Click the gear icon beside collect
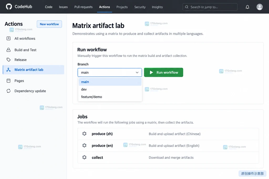This screenshot has width=269, height=179. pyautogui.click(x=84, y=157)
